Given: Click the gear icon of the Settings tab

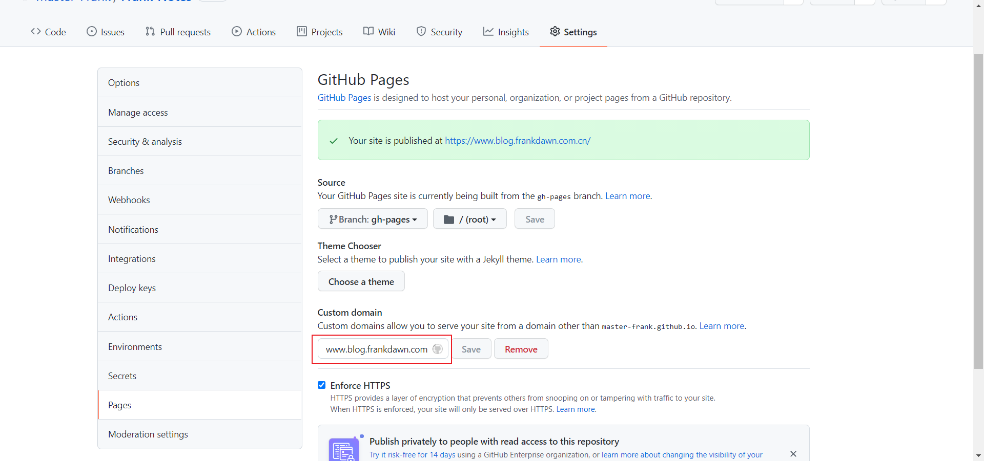Looking at the screenshot, I should tap(555, 31).
